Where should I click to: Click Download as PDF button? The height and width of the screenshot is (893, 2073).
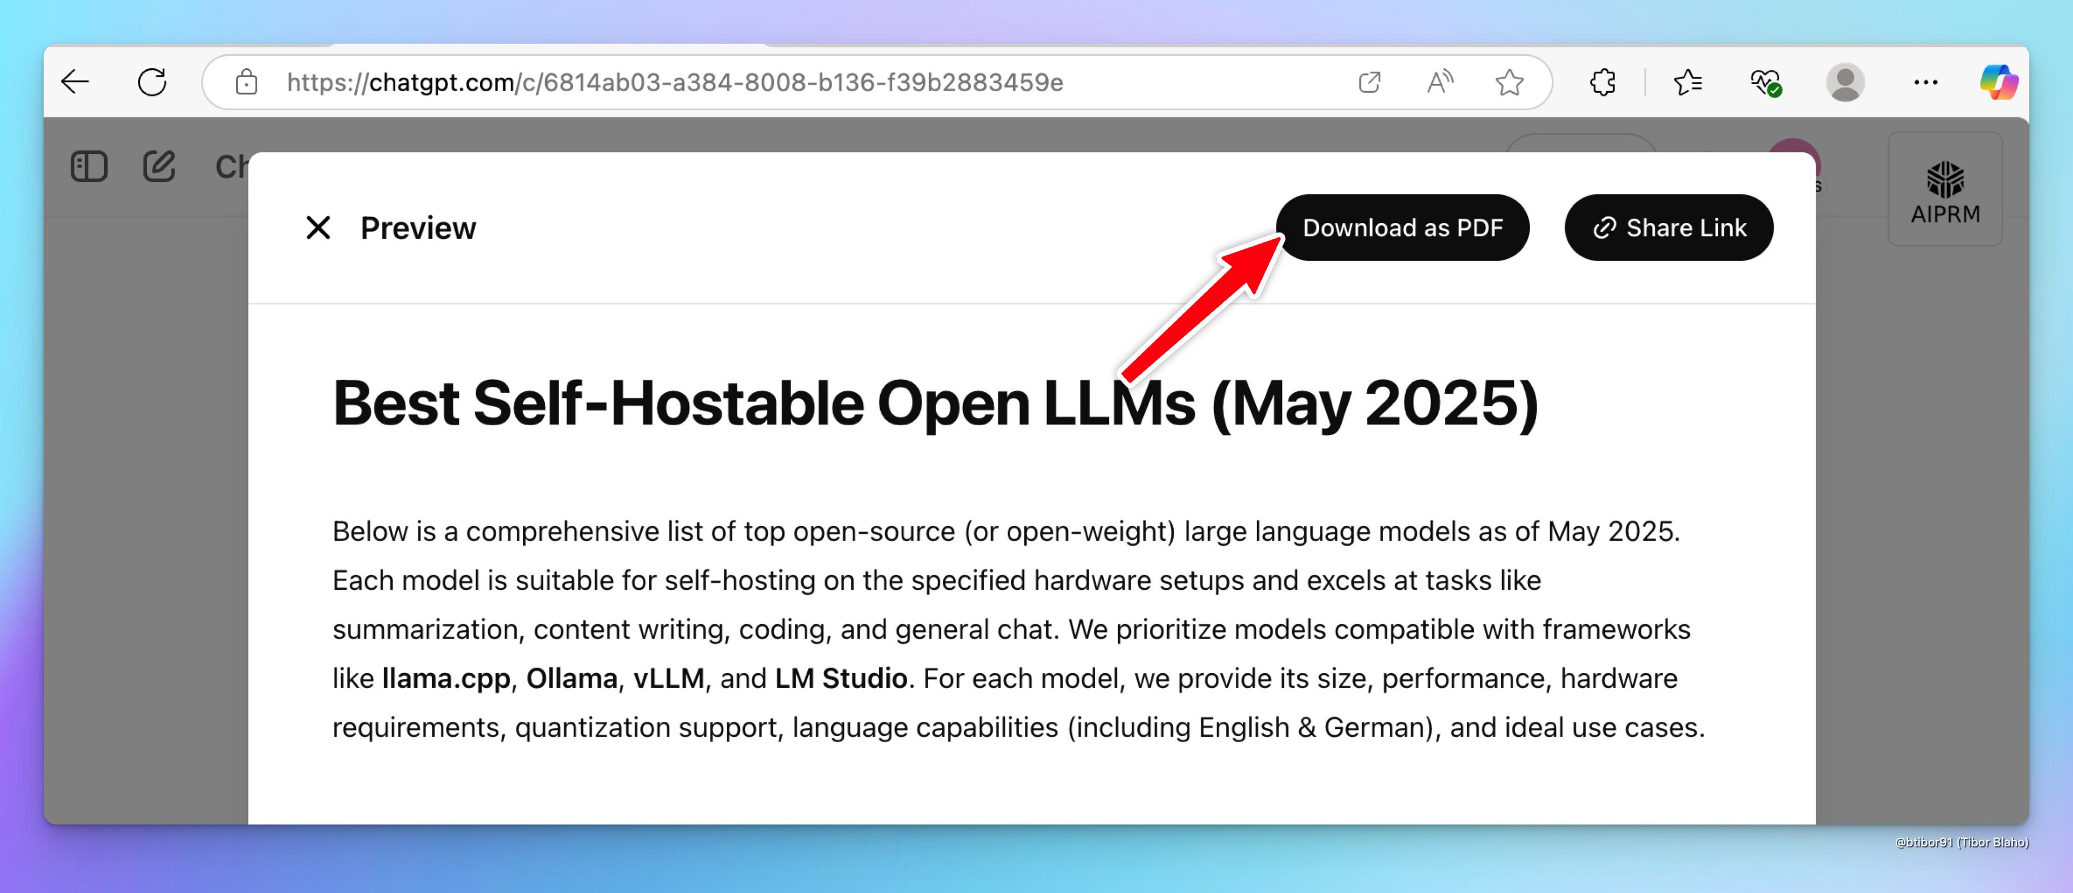1402,228
